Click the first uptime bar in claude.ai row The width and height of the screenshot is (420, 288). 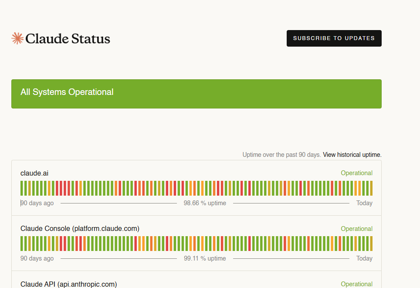pos(22,188)
